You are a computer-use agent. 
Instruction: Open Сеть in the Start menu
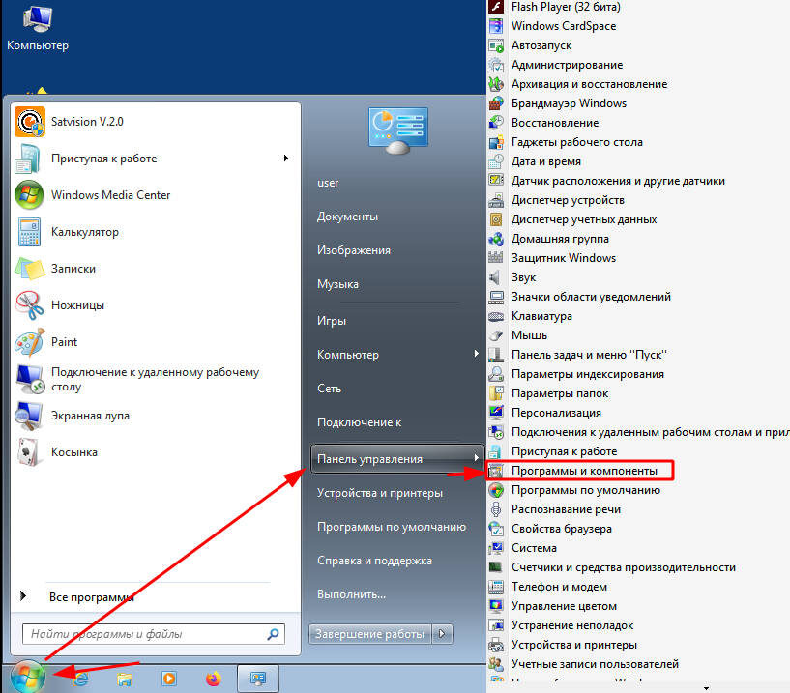[329, 389]
